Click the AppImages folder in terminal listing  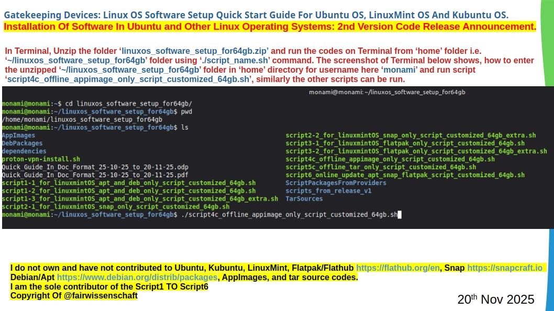(x=18, y=135)
